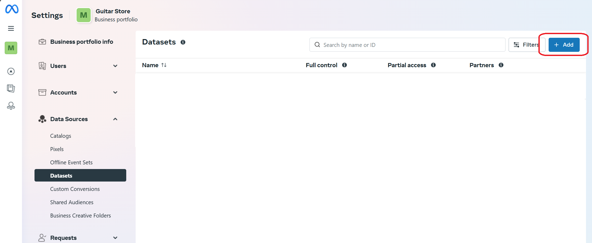
Task: Click the Meta logo icon
Action: [x=12, y=9]
